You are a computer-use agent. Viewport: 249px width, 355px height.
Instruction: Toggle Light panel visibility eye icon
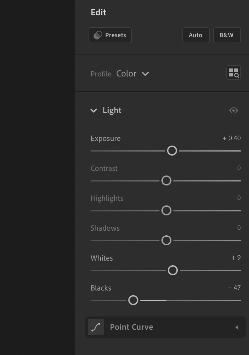(x=234, y=110)
